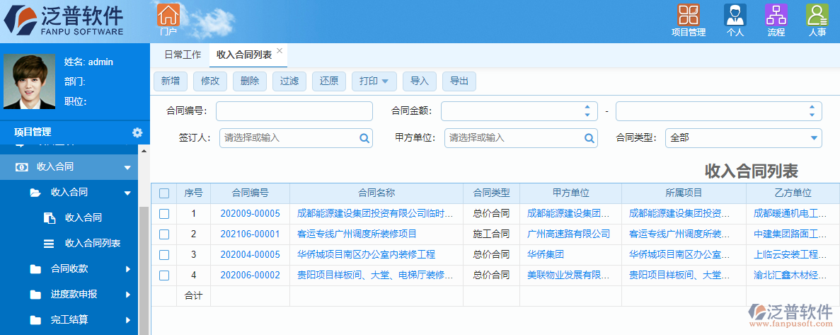Check the box for row 3
Screen dimensions: 840x335
[164, 254]
